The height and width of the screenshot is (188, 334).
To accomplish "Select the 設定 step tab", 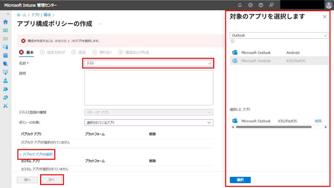I will (78, 52).
